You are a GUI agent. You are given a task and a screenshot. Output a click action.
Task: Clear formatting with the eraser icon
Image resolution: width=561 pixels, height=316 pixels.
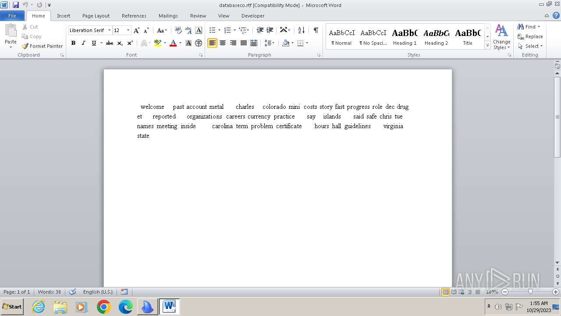pyautogui.click(x=178, y=30)
